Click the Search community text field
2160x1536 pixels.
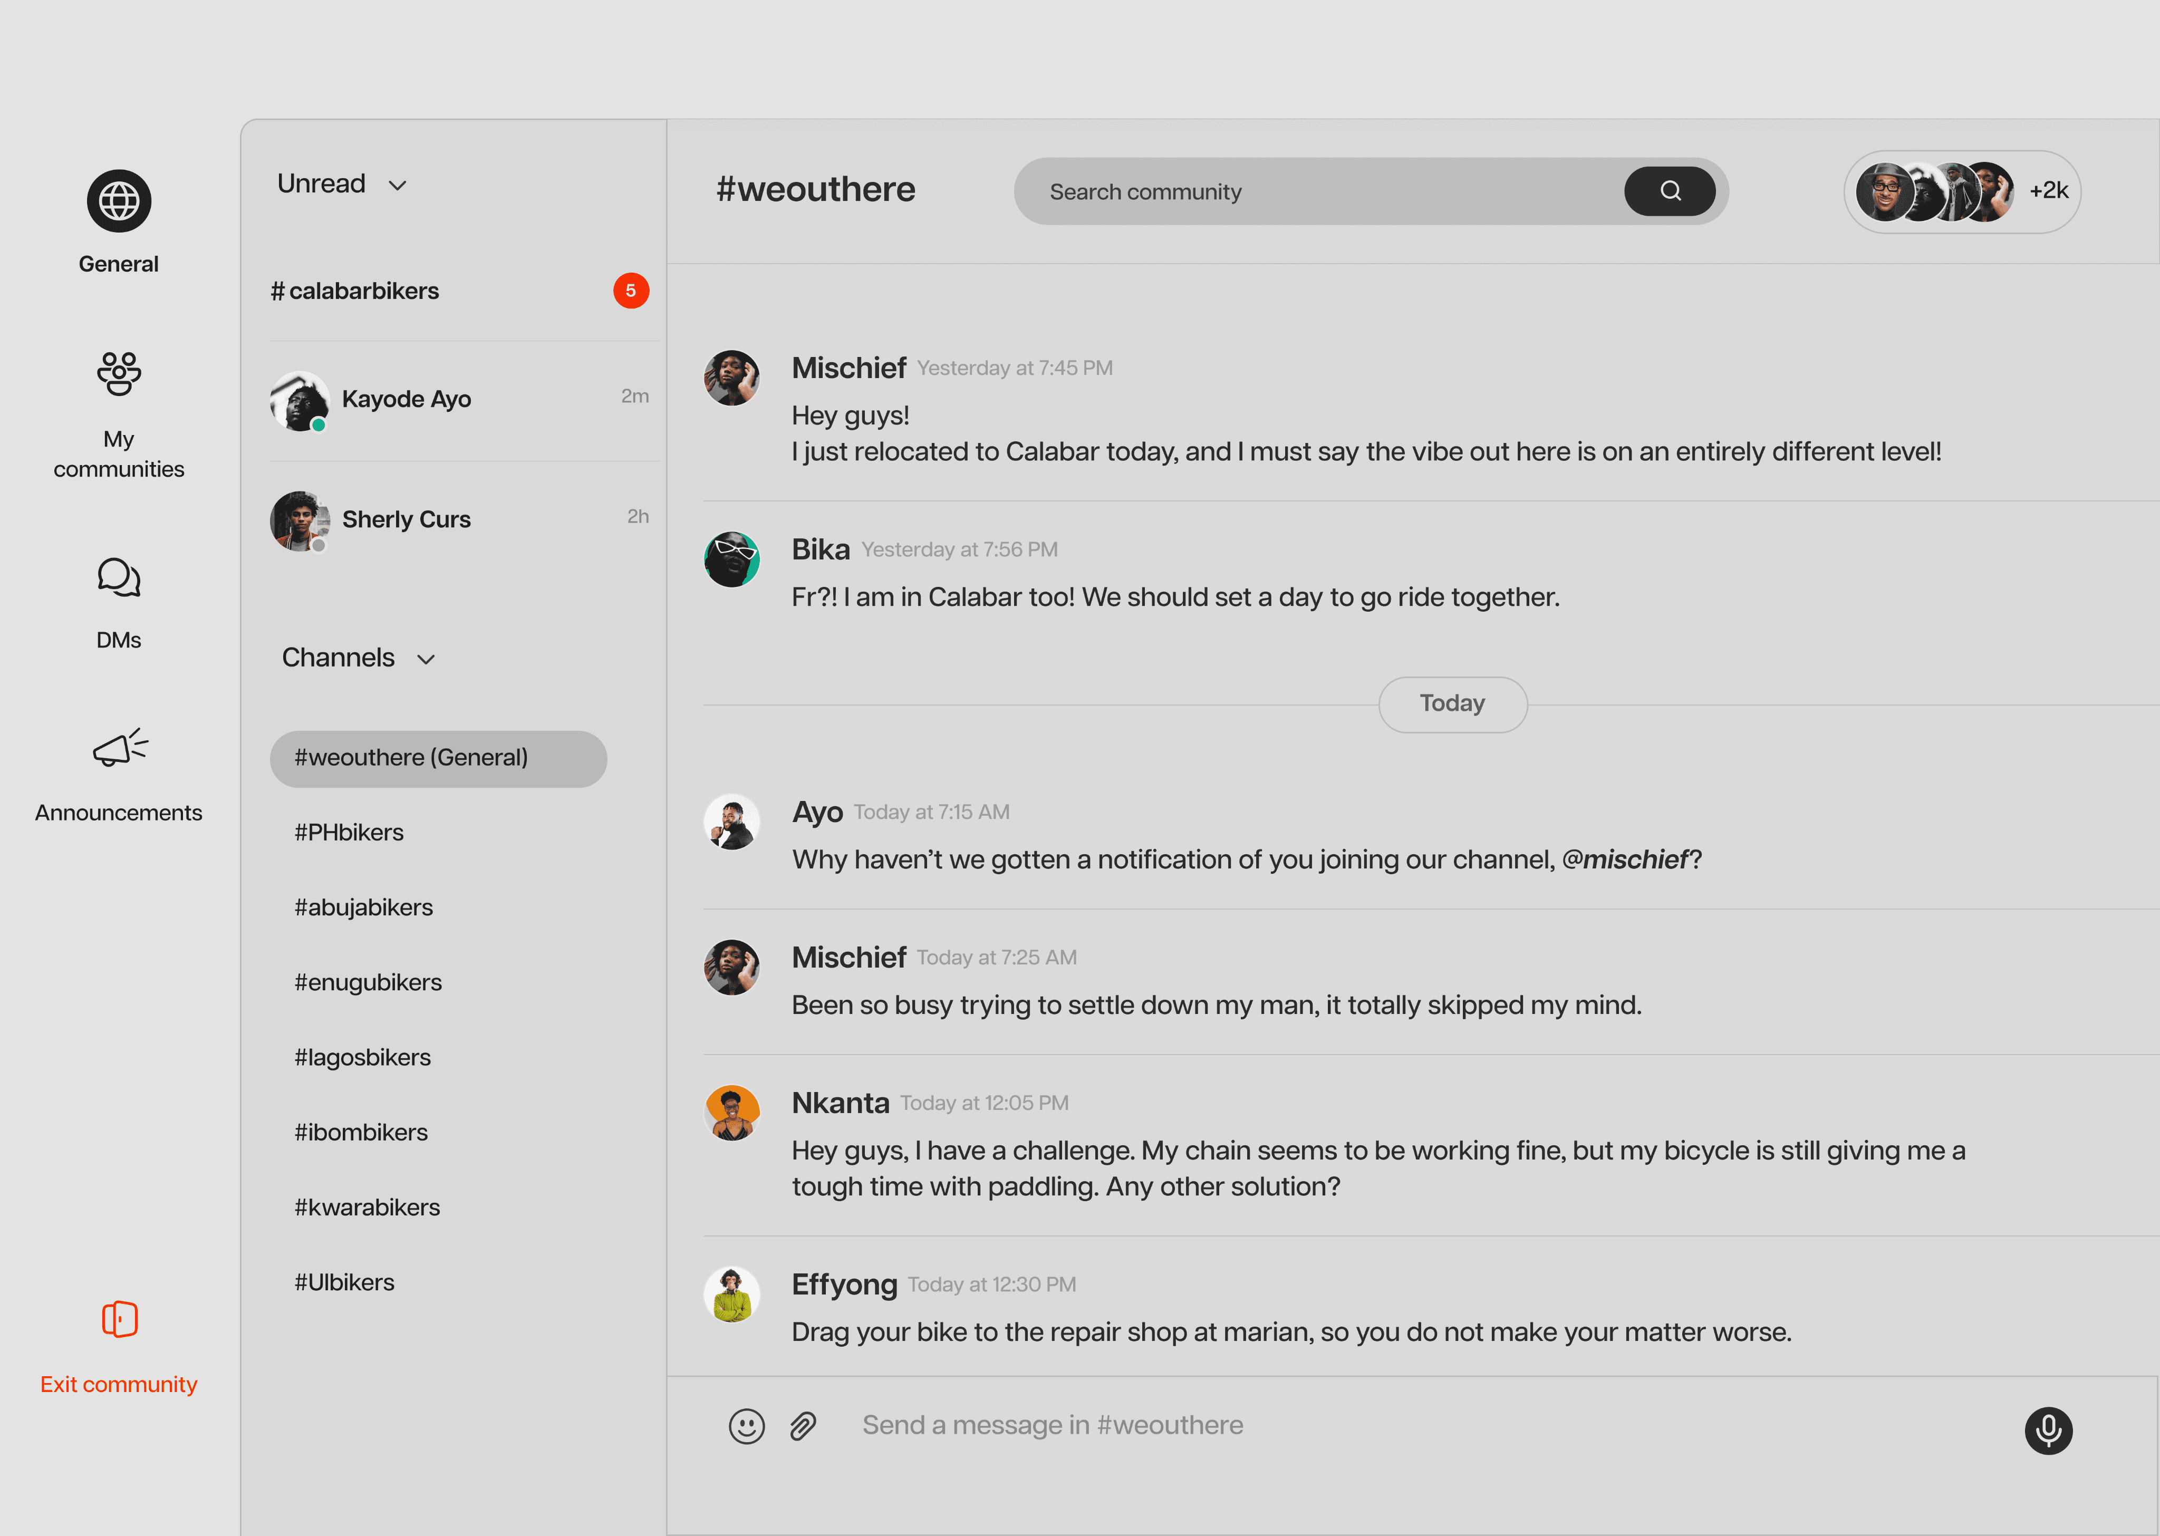1315,192
